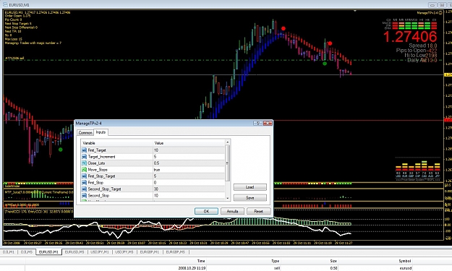Image resolution: width=452 pixels, height=271 pixels.
Task: Switch to the EURGBP,M1 chart tab
Action: [149, 252]
